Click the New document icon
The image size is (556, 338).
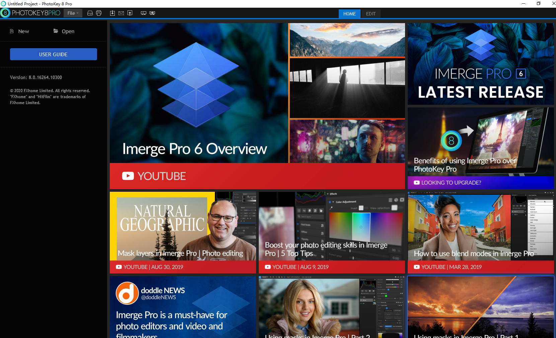click(x=12, y=31)
